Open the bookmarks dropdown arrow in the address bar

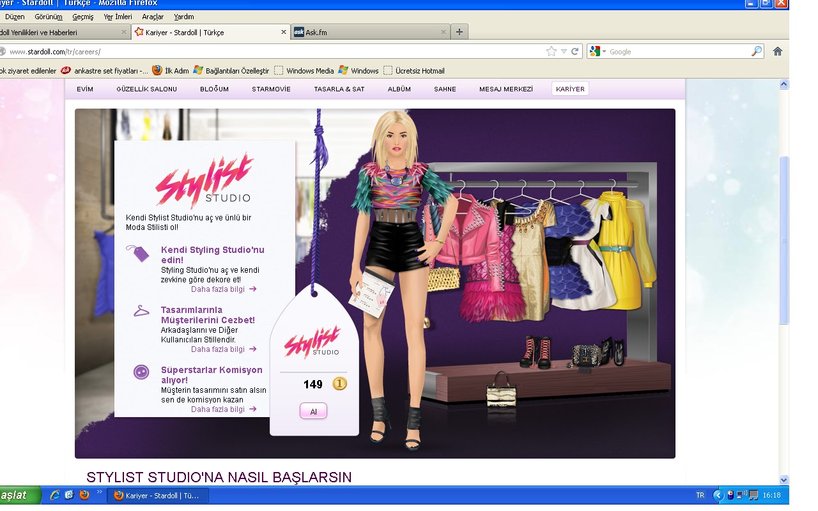click(x=563, y=52)
